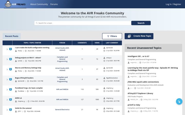Click Atmel Studio forum link in build configuration row

62,49
